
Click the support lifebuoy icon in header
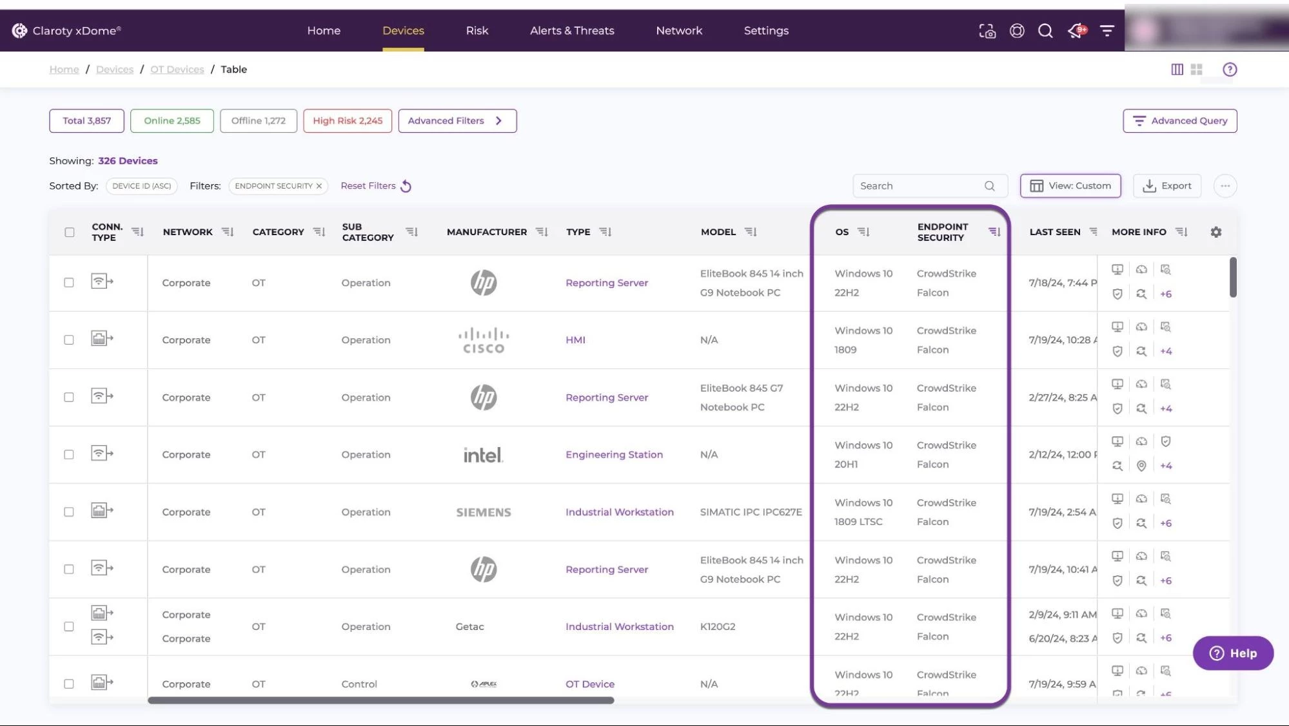click(1017, 30)
